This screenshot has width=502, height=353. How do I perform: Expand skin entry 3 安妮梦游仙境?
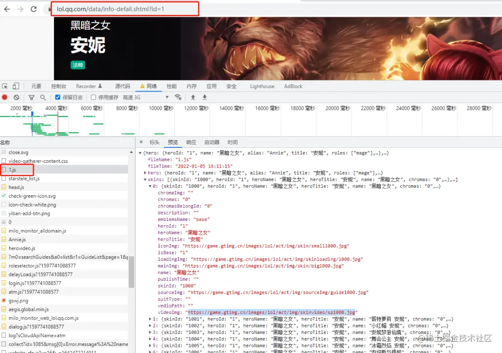click(150, 333)
